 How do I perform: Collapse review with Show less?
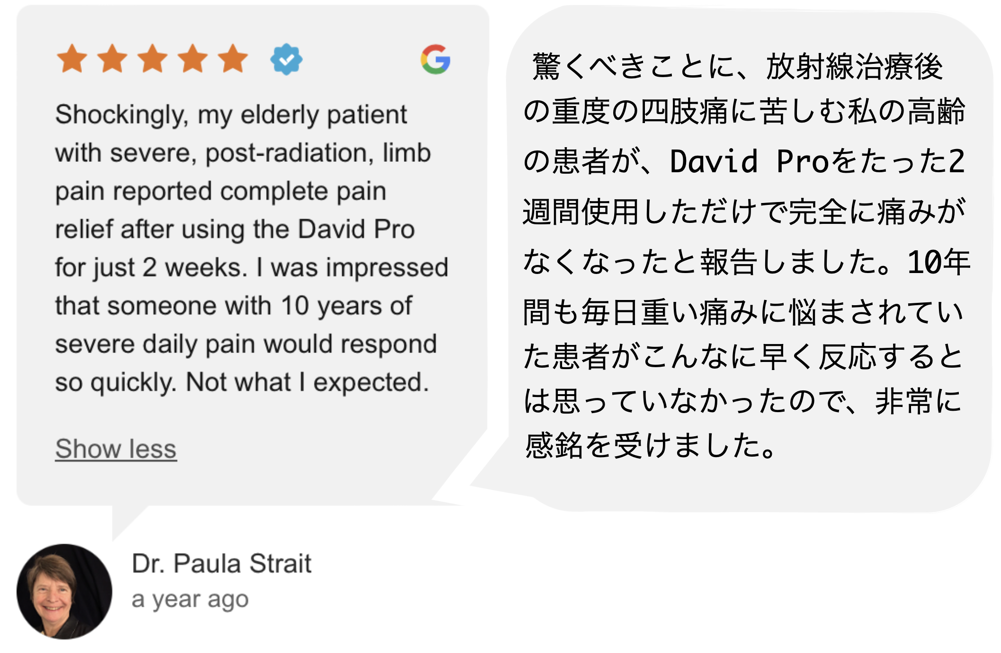[116, 449]
